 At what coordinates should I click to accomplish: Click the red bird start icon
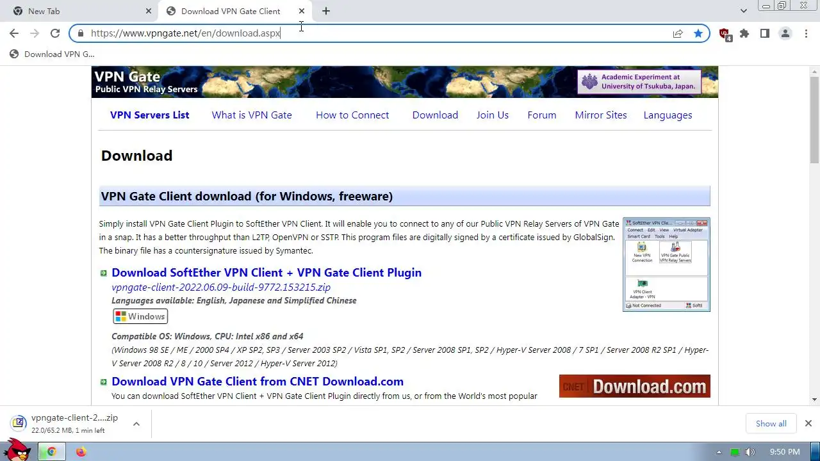point(17,450)
